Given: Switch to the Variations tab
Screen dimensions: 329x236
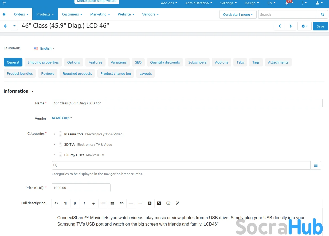Looking at the screenshot, I should [x=119, y=62].
